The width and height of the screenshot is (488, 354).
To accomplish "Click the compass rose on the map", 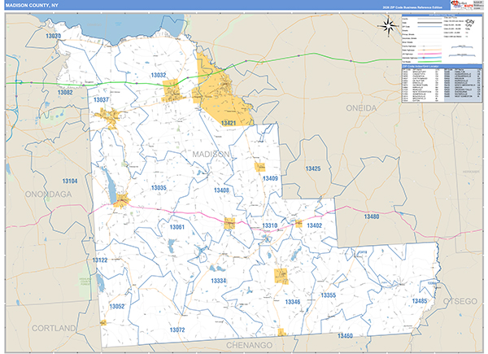I will (387, 24).
